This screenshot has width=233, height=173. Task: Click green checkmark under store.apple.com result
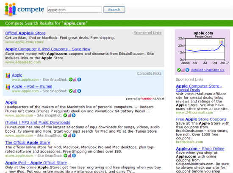(65, 156)
